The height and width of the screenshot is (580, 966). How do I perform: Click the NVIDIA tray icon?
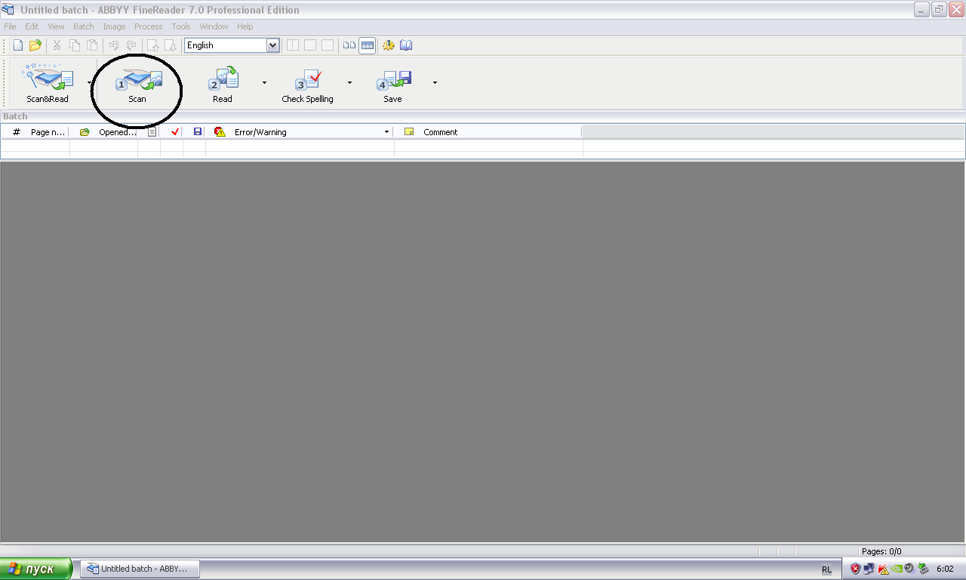tap(896, 569)
